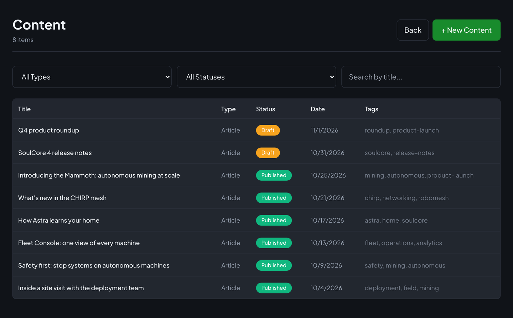Open Safety first: stop systems article
The width and height of the screenshot is (513, 318).
pyautogui.click(x=94, y=265)
